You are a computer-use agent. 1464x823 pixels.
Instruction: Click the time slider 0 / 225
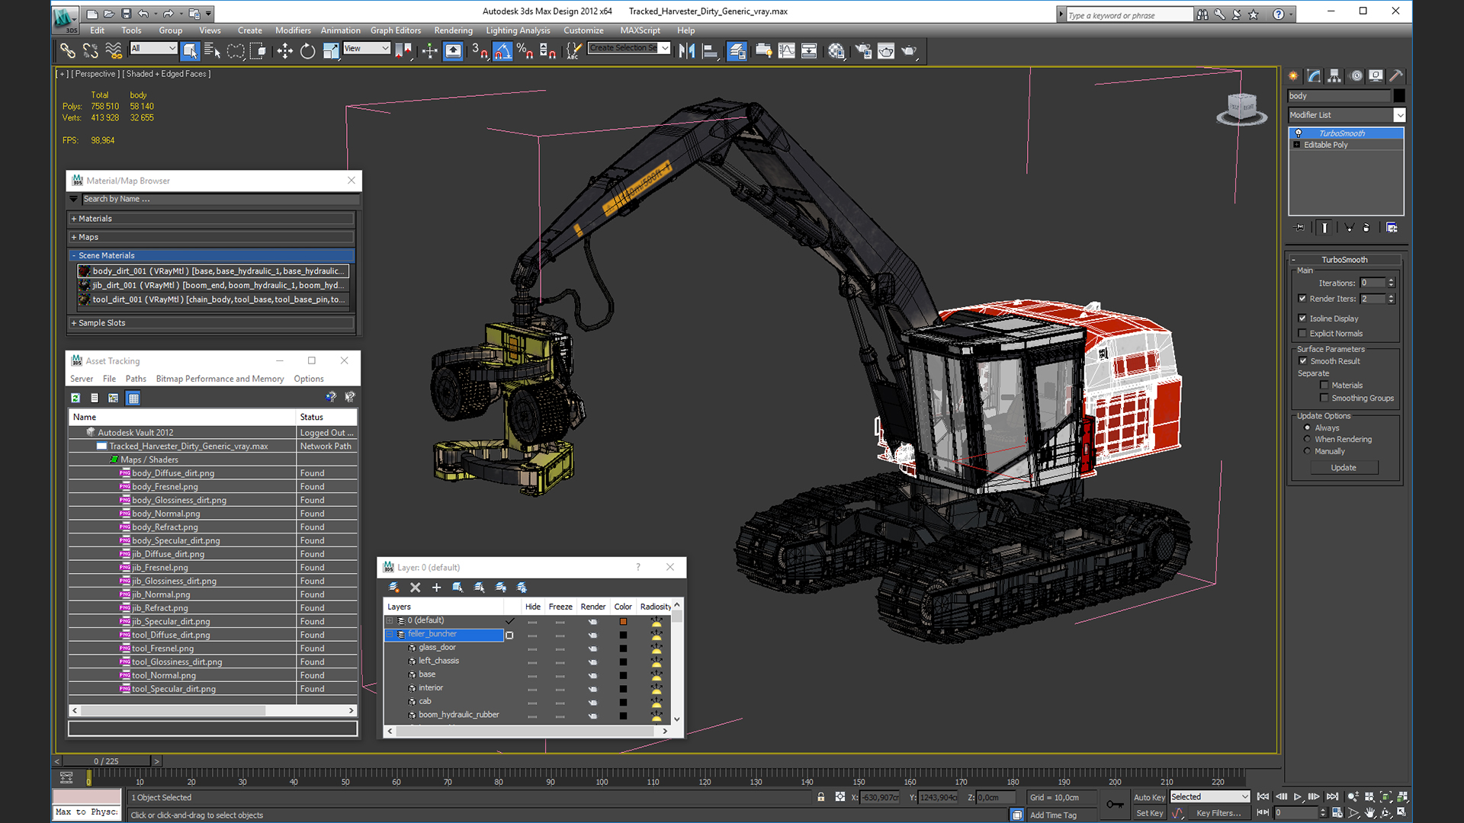pos(106,761)
